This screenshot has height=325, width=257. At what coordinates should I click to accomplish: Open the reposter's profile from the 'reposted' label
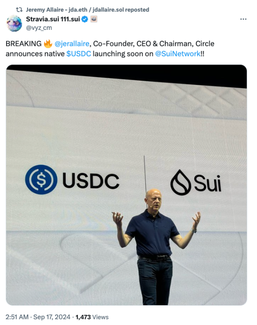pos(87,10)
